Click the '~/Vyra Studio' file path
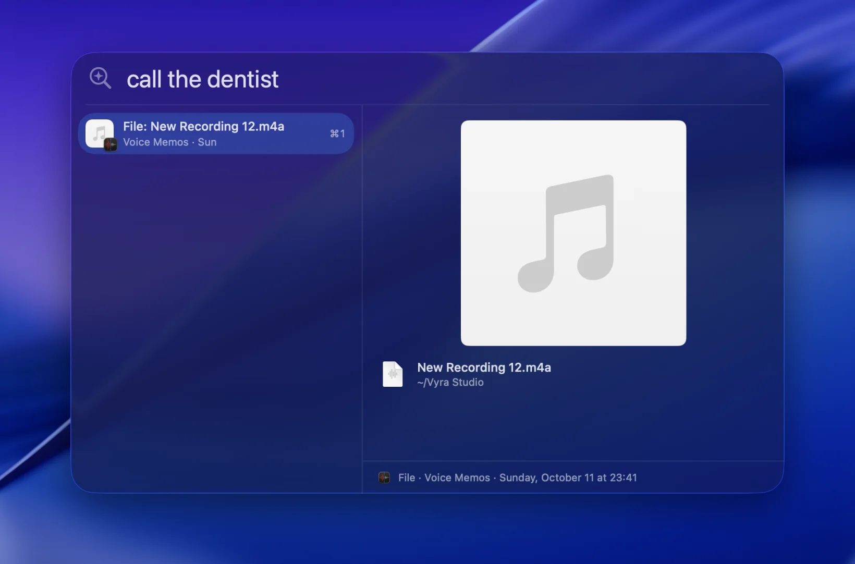The width and height of the screenshot is (855, 564). pyautogui.click(x=450, y=382)
